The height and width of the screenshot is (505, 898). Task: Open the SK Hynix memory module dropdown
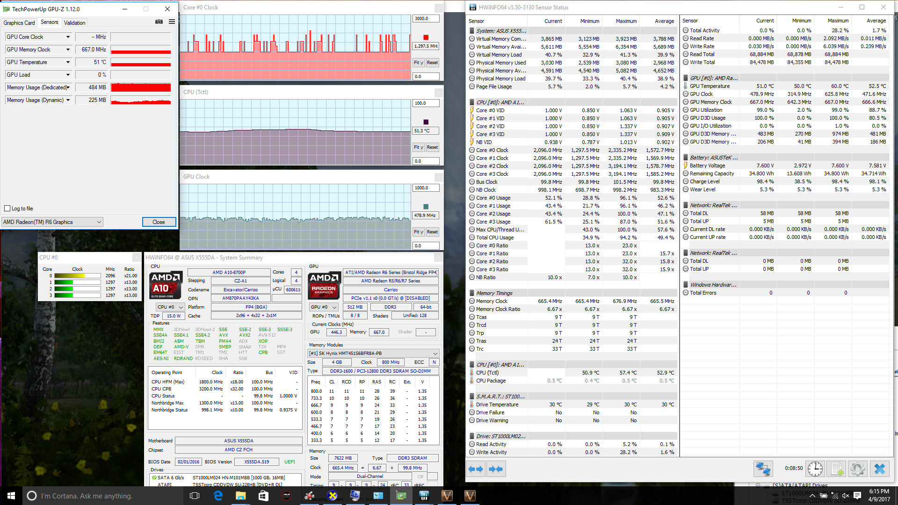[373, 353]
